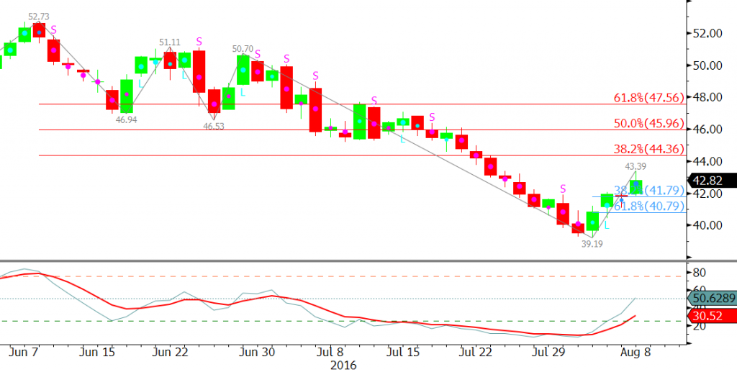Click the 80 level on oscillator axis
This screenshot has height=372, width=737.
tap(700, 272)
